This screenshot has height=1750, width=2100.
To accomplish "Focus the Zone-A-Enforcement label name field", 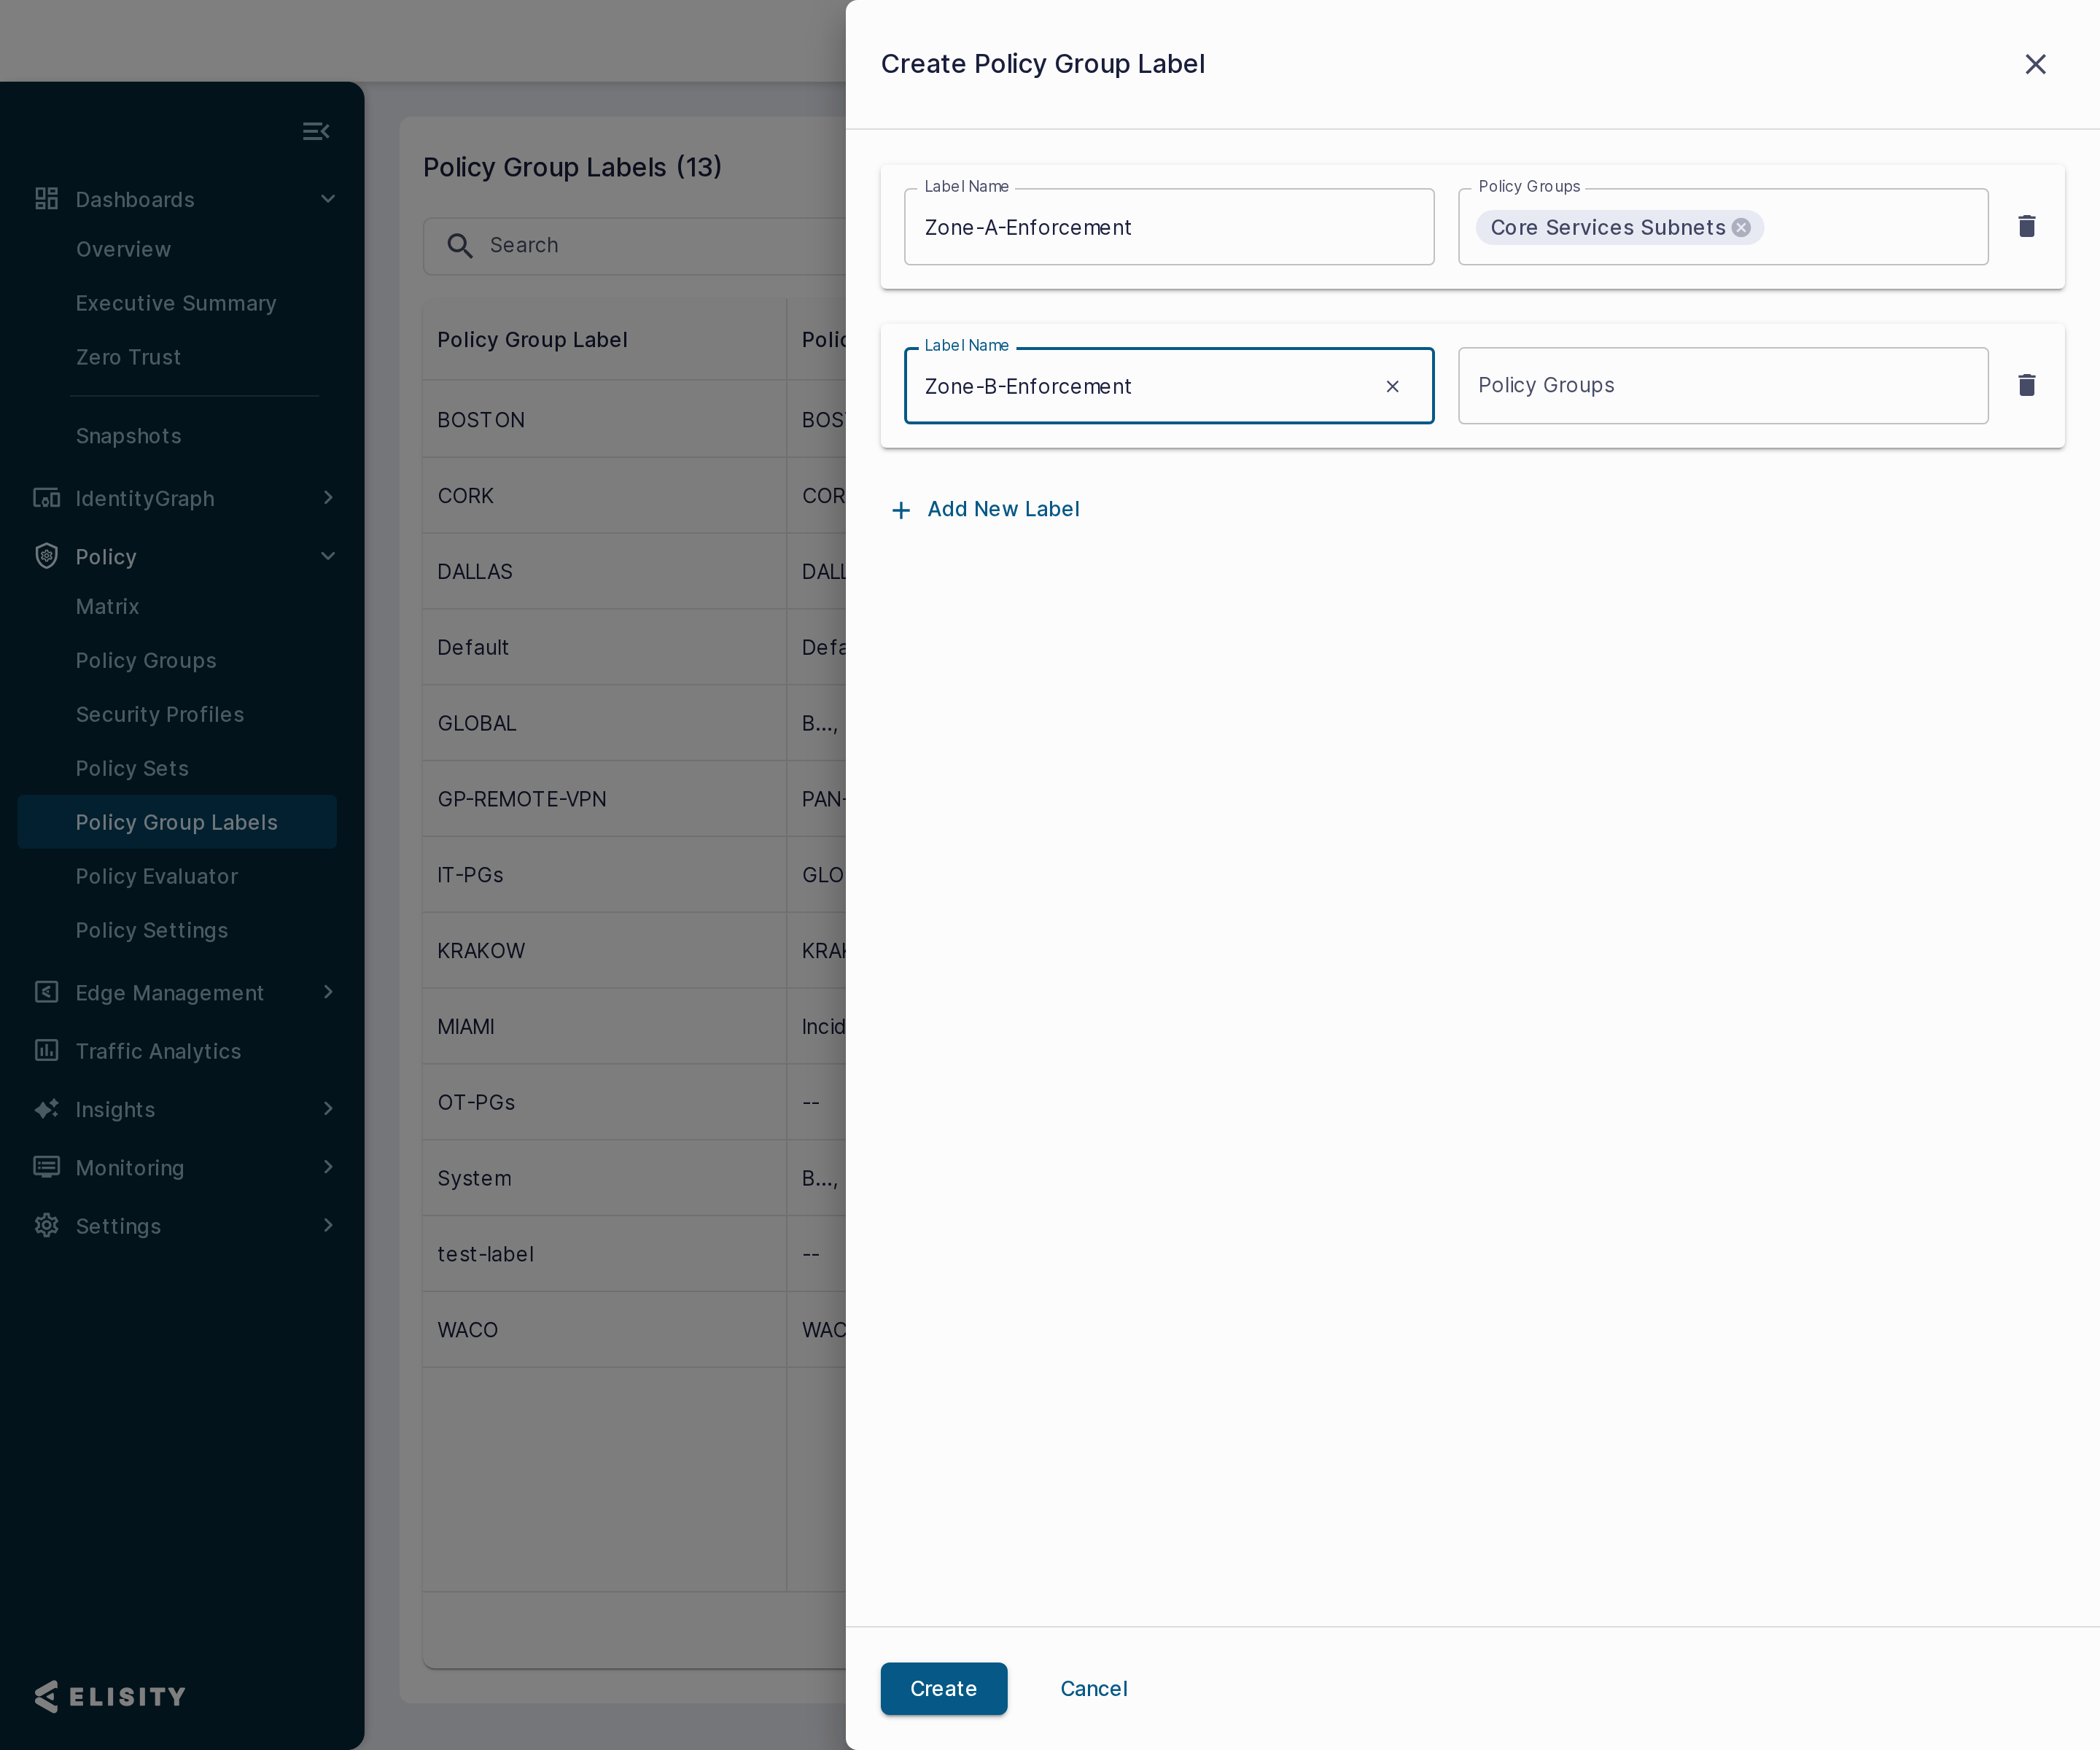I will [x=1168, y=227].
